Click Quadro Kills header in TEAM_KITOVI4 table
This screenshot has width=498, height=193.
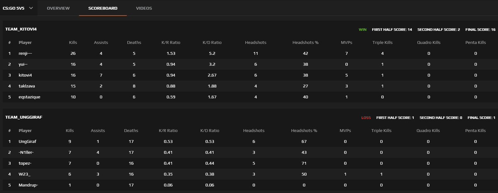coord(428,43)
